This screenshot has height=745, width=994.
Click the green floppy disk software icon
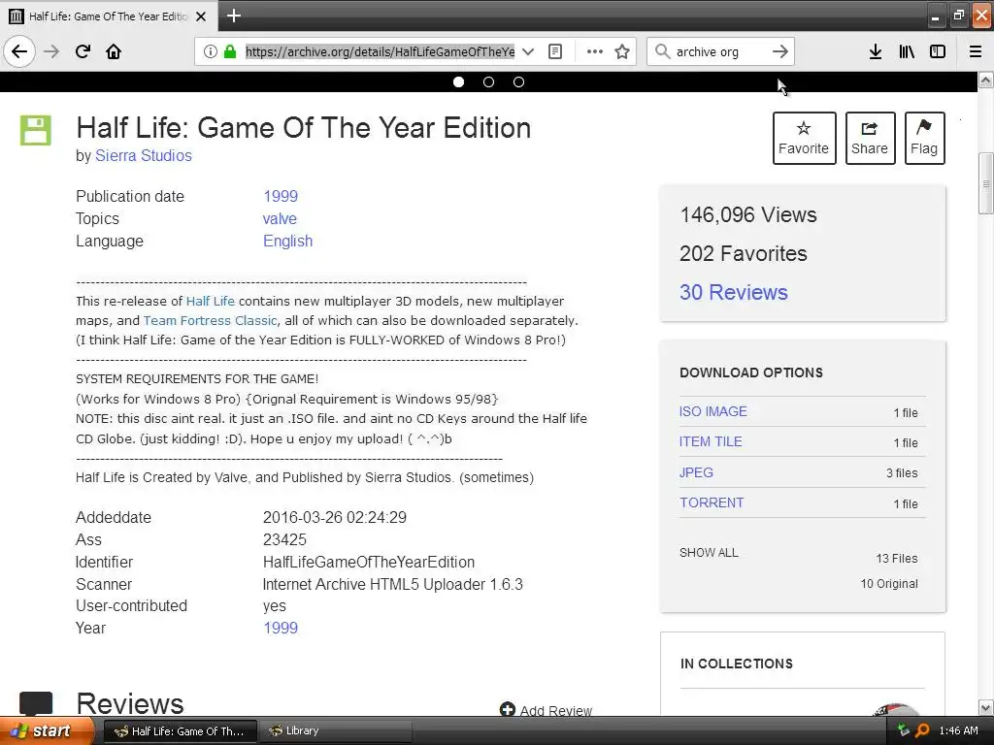pos(36,131)
